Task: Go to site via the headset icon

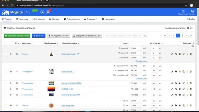Action: (192, 12)
